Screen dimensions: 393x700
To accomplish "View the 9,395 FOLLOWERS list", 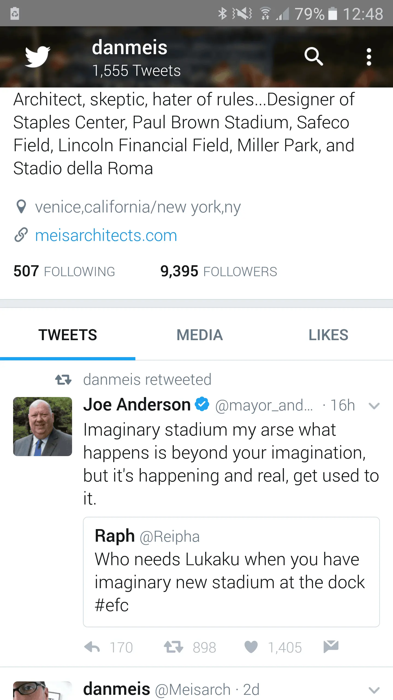I will [x=219, y=271].
